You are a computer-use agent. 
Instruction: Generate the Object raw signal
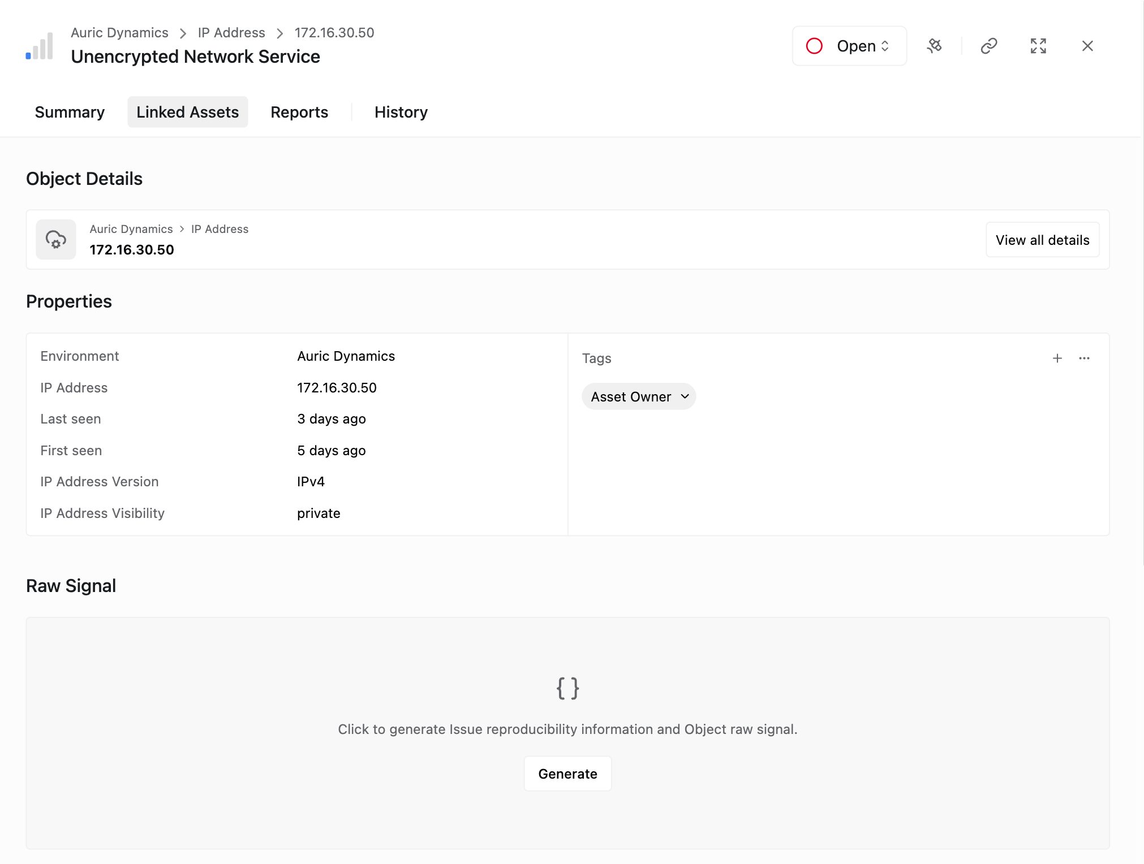point(567,774)
